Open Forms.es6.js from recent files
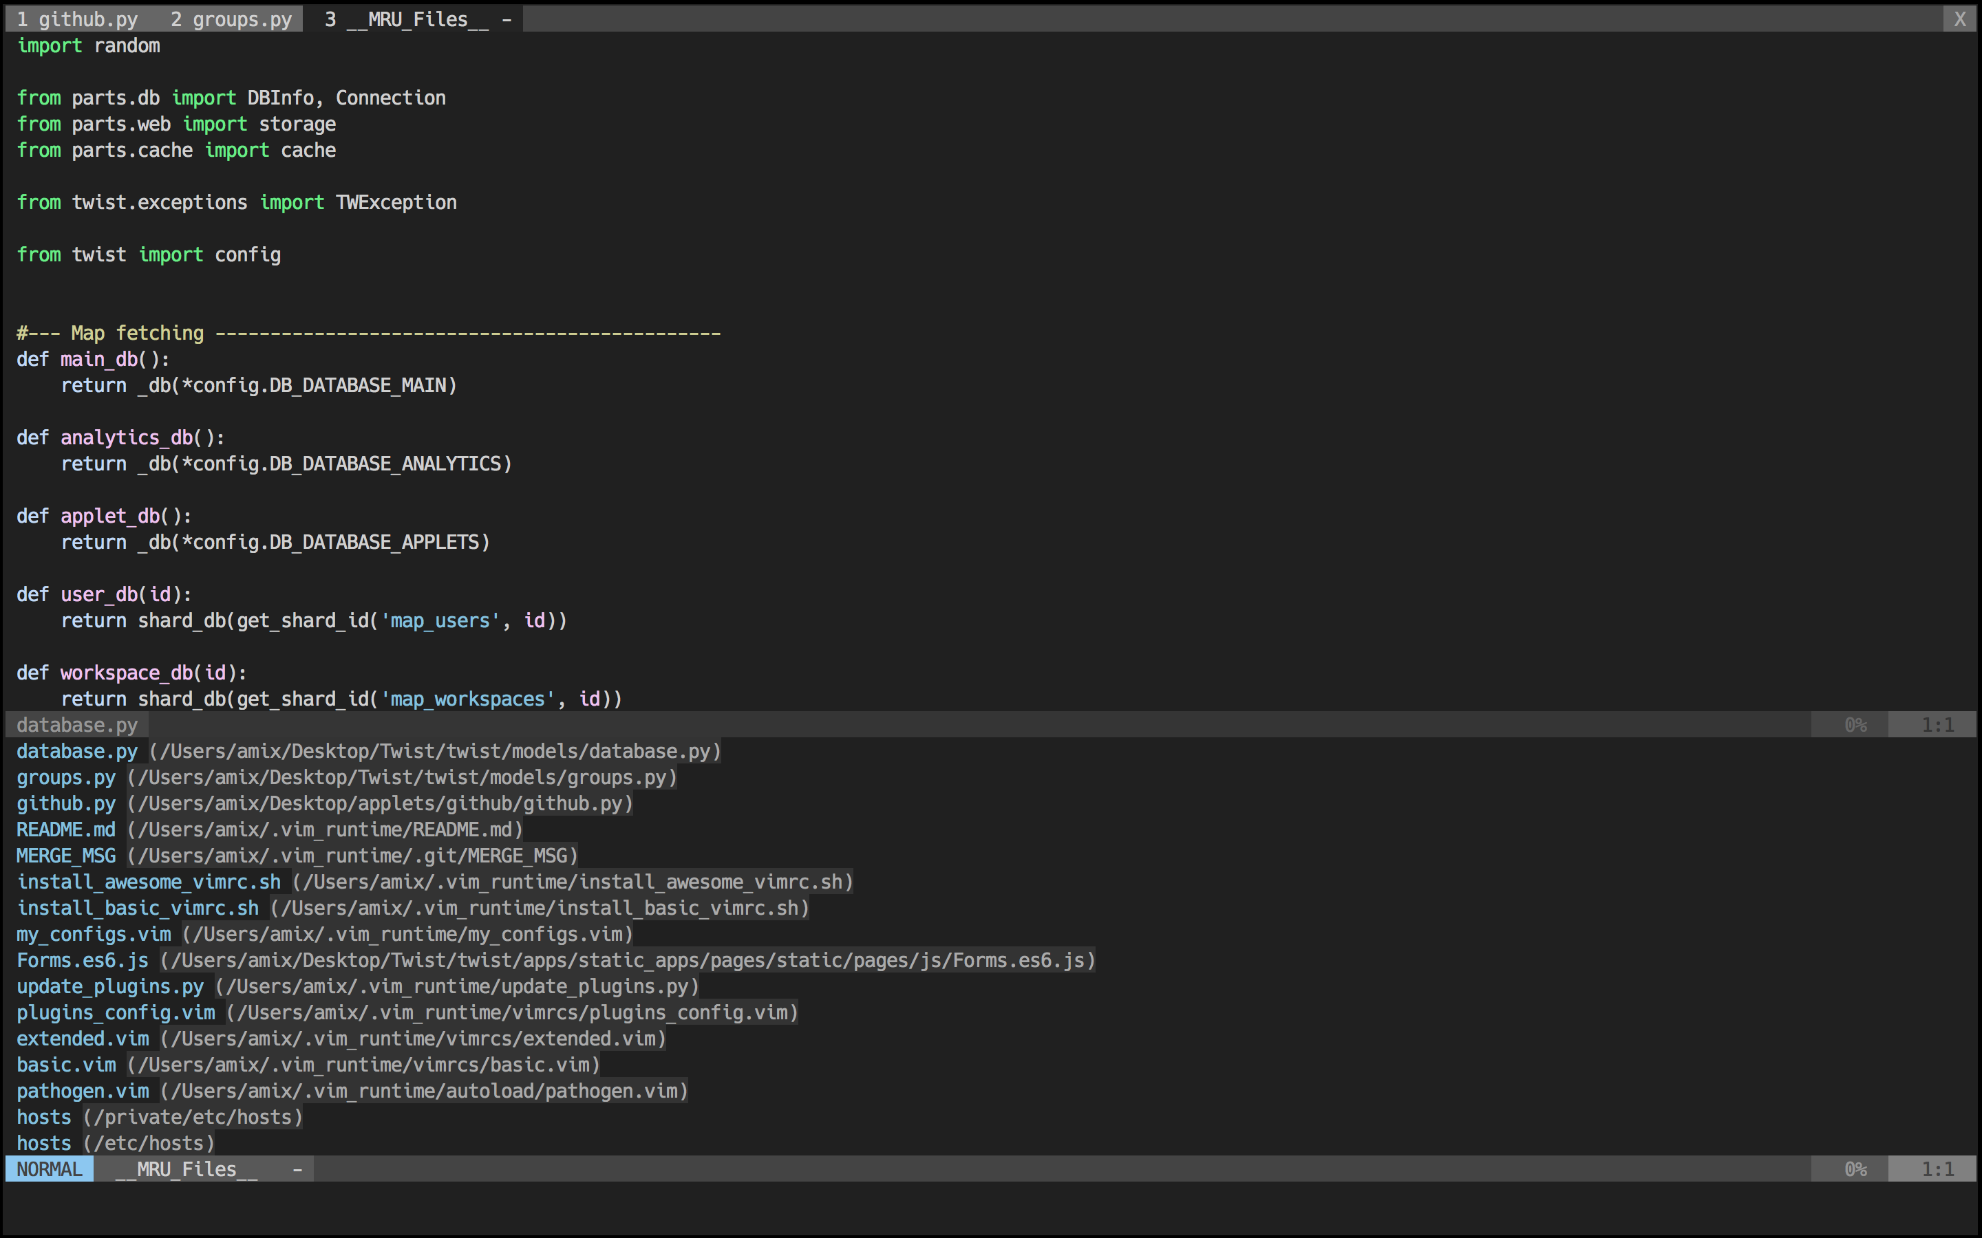Screen dimensions: 1982x1238 click(x=556, y=960)
